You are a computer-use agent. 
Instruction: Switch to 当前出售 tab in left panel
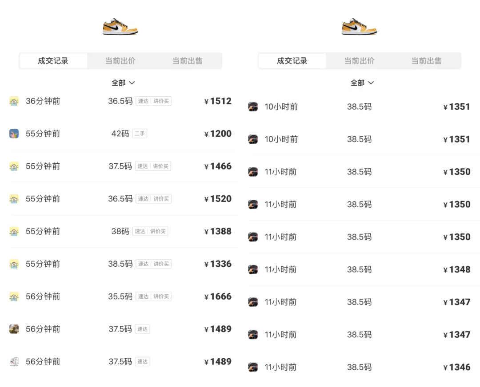tap(188, 61)
